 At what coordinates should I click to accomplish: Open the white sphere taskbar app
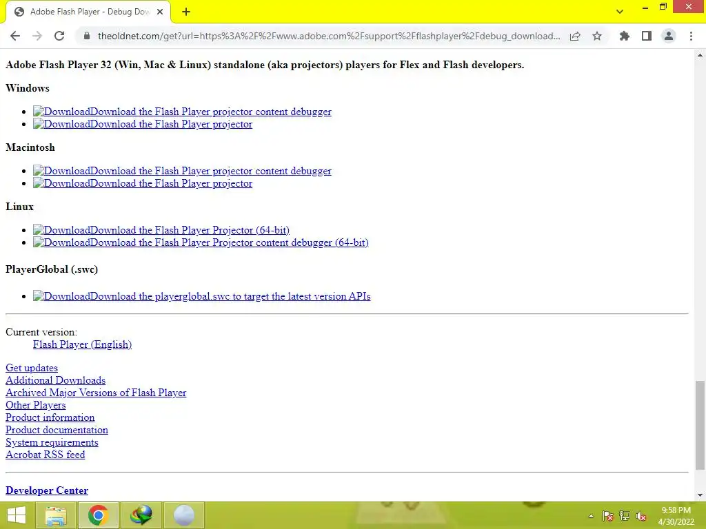(x=183, y=515)
